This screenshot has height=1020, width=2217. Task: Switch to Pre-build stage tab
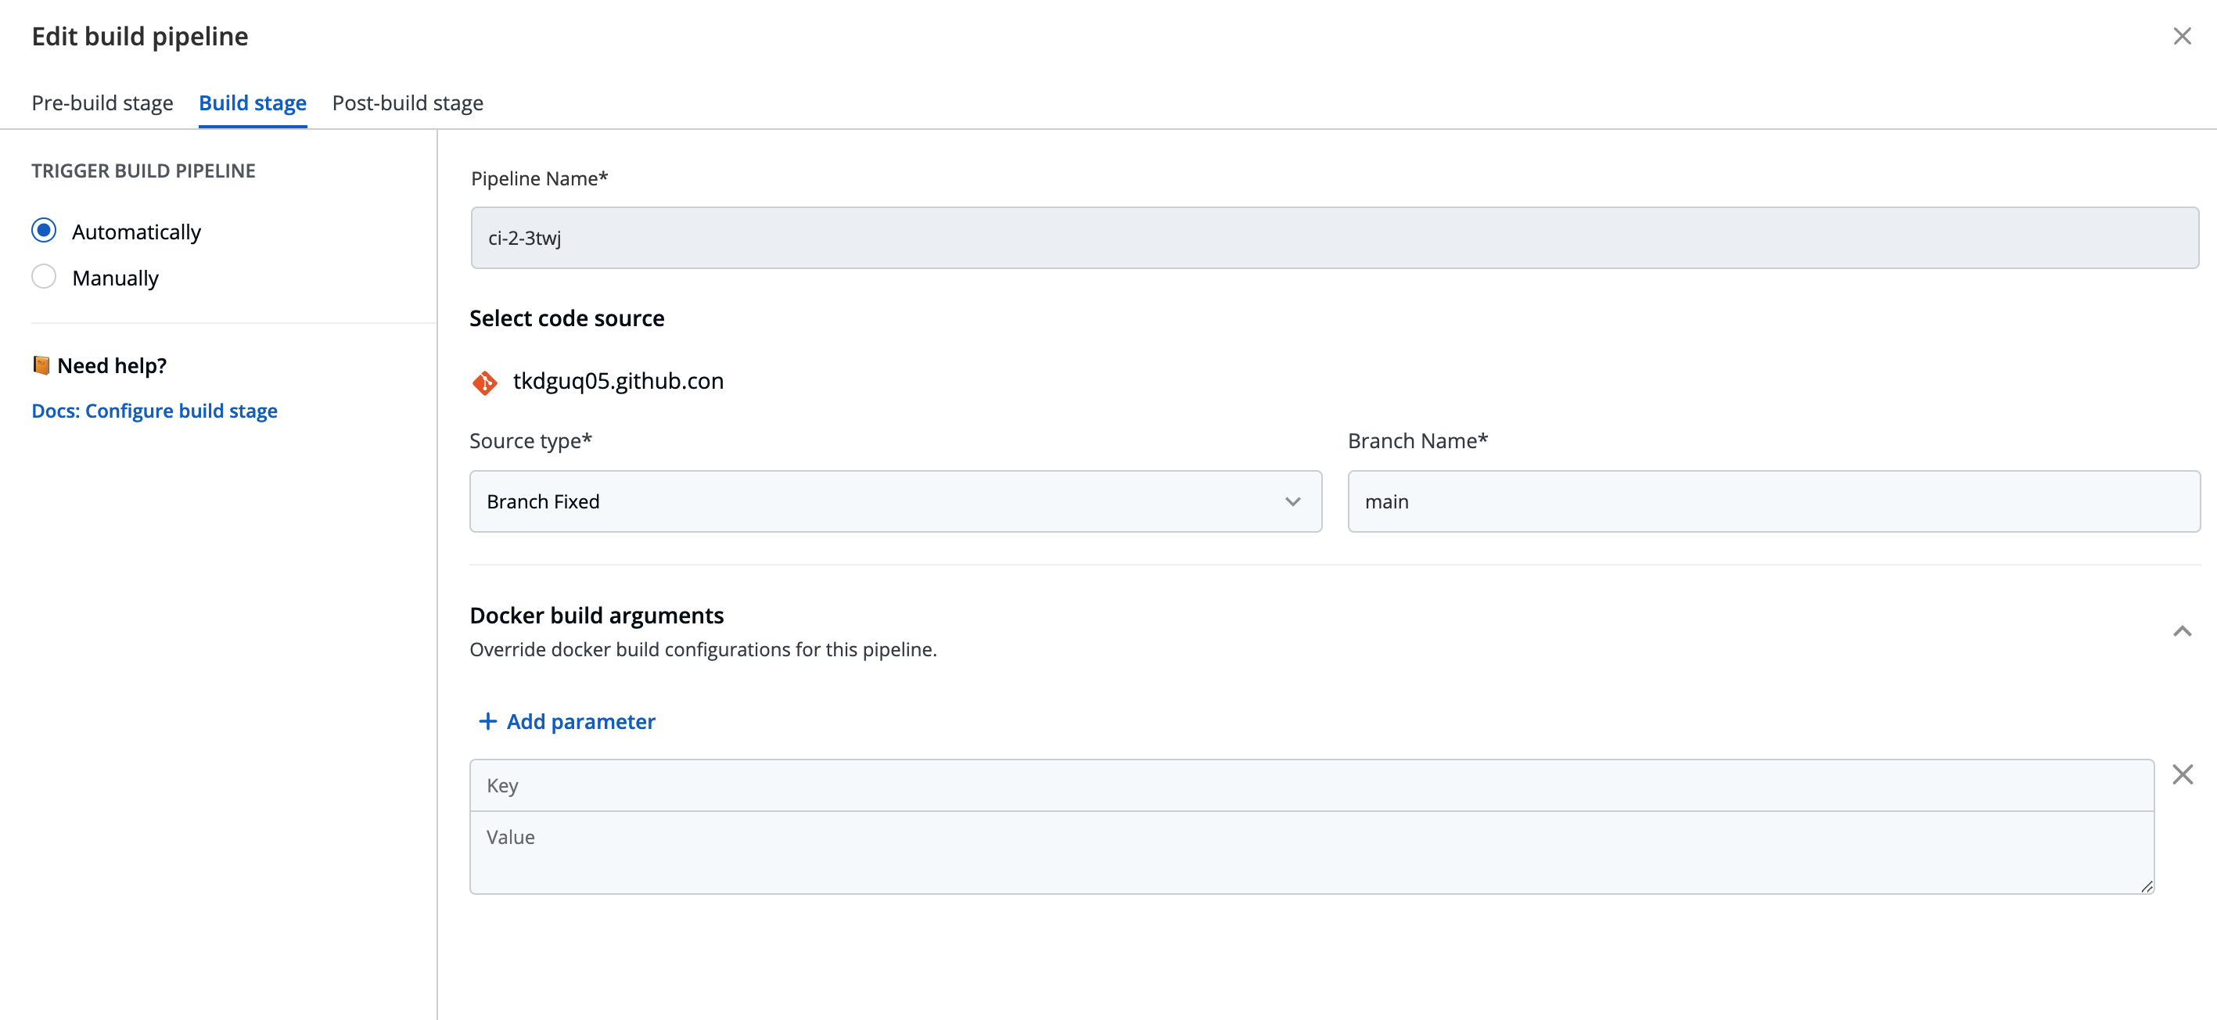tap(102, 103)
